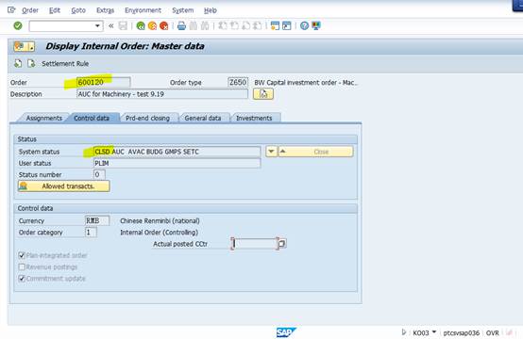Click the second document icon before Settlement Rule
523x339 pixels.
click(x=31, y=63)
